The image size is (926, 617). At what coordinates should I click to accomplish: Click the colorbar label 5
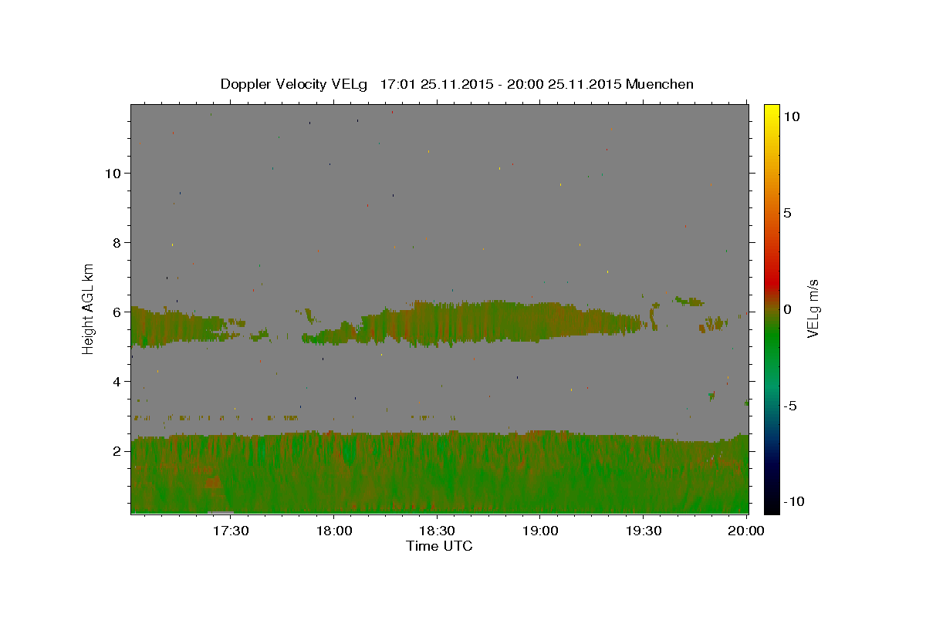pyautogui.click(x=787, y=213)
